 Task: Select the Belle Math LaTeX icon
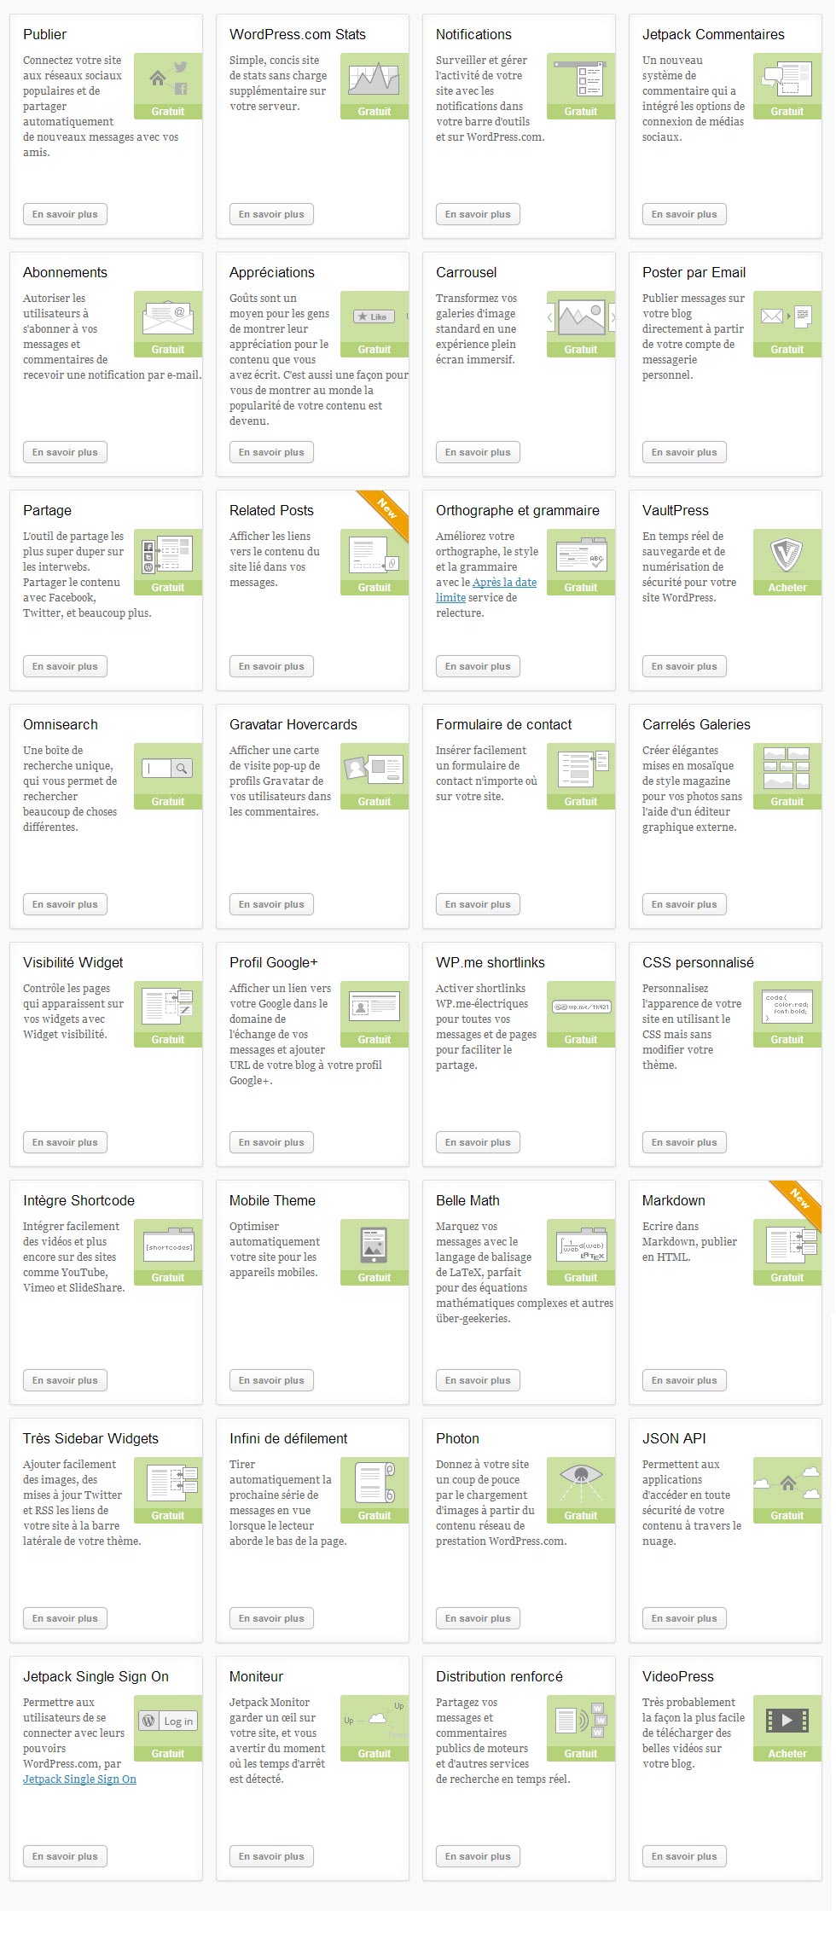click(581, 1245)
